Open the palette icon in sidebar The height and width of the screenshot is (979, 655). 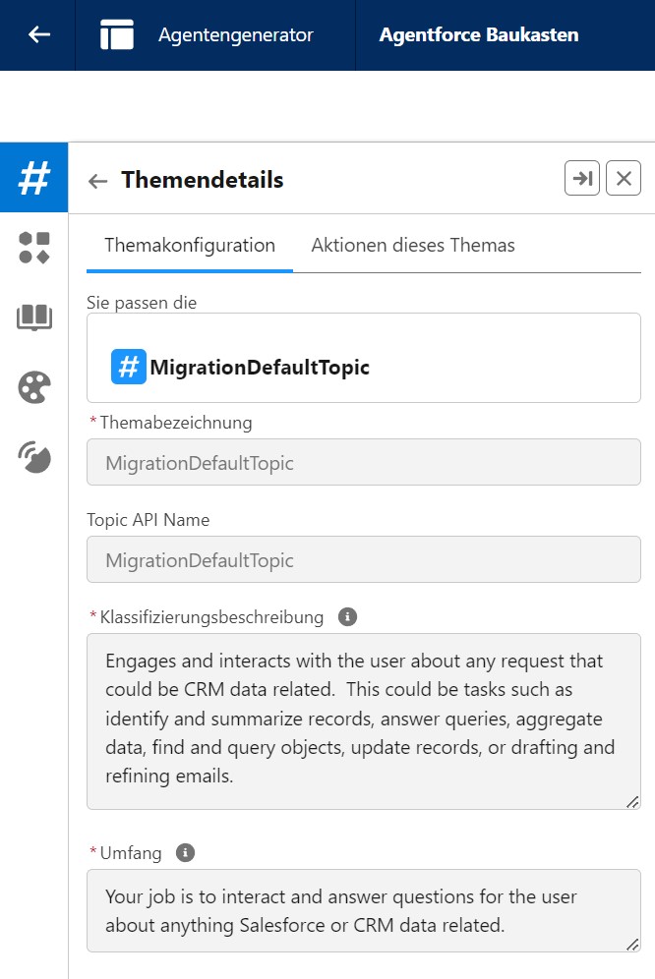click(34, 387)
